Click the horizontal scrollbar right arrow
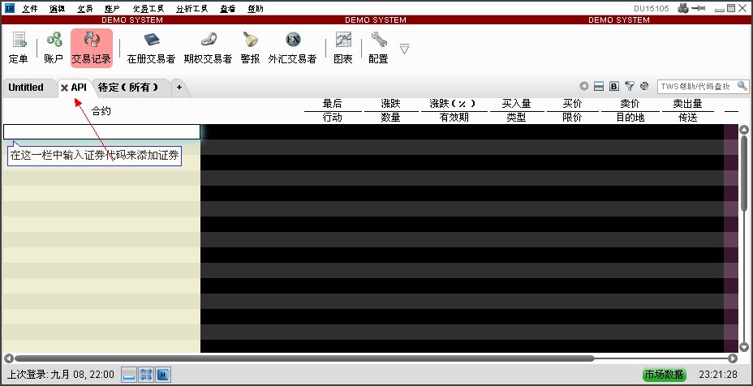753x386 pixels. pos(733,358)
